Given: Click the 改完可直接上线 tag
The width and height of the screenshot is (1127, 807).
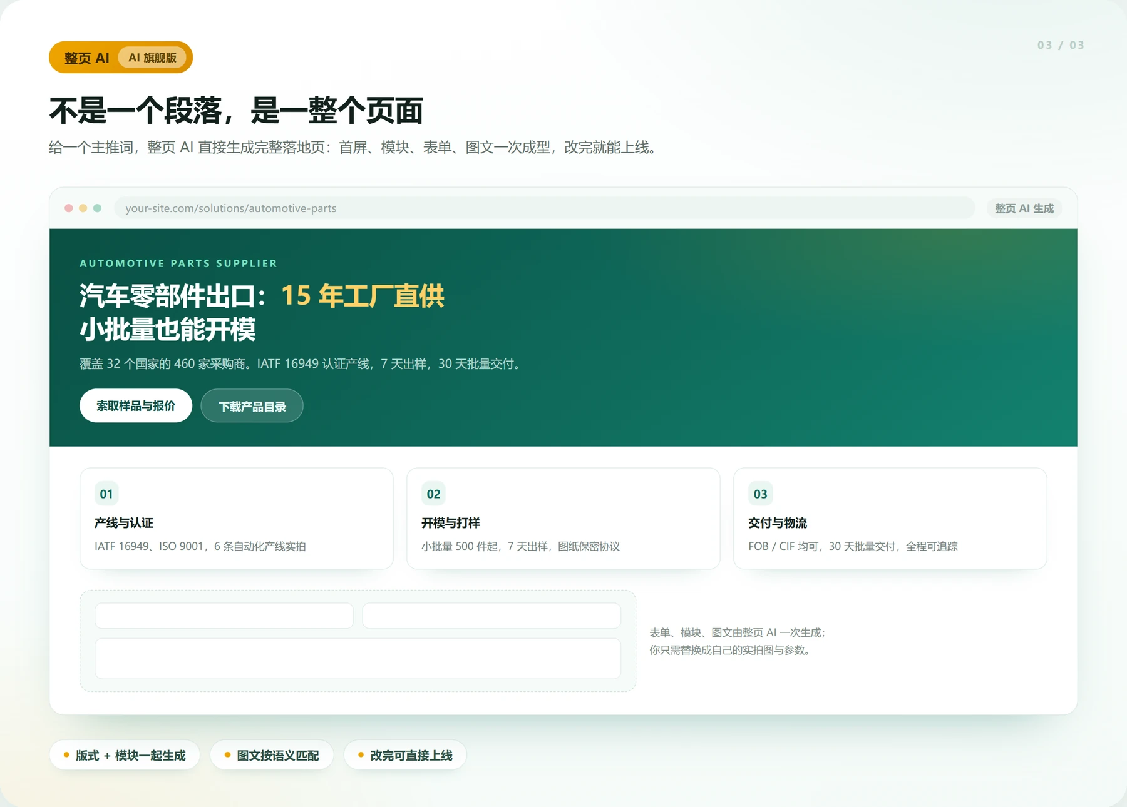Looking at the screenshot, I should 405,755.
